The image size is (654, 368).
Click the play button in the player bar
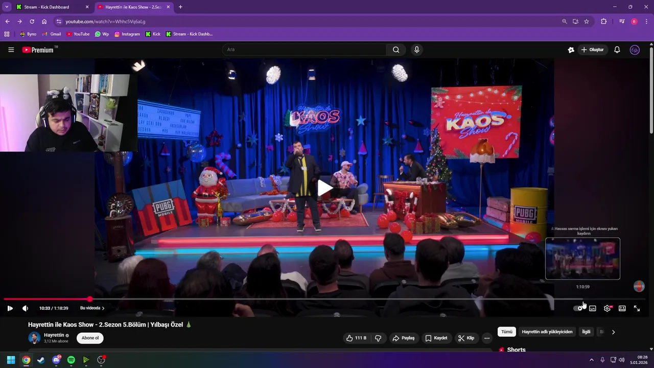[x=10, y=308]
